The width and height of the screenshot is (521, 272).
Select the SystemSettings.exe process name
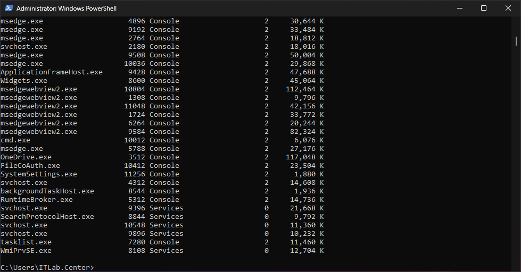point(39,174)
